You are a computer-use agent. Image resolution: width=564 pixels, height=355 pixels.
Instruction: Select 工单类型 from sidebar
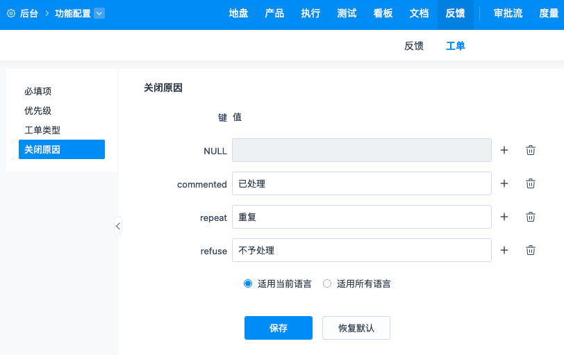click(x=42, y=130)
